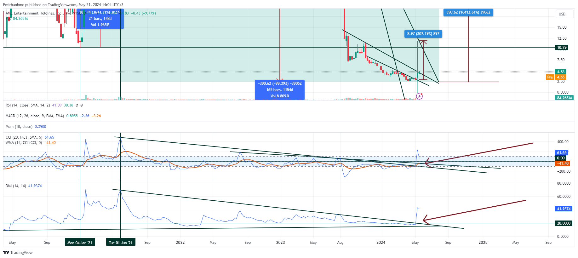
Task: Select the 8.97 (307.19%) 897 measurement label
Action: (423, 34)
